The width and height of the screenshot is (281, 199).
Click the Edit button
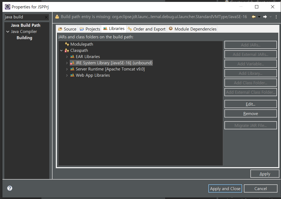coord(250,104)
